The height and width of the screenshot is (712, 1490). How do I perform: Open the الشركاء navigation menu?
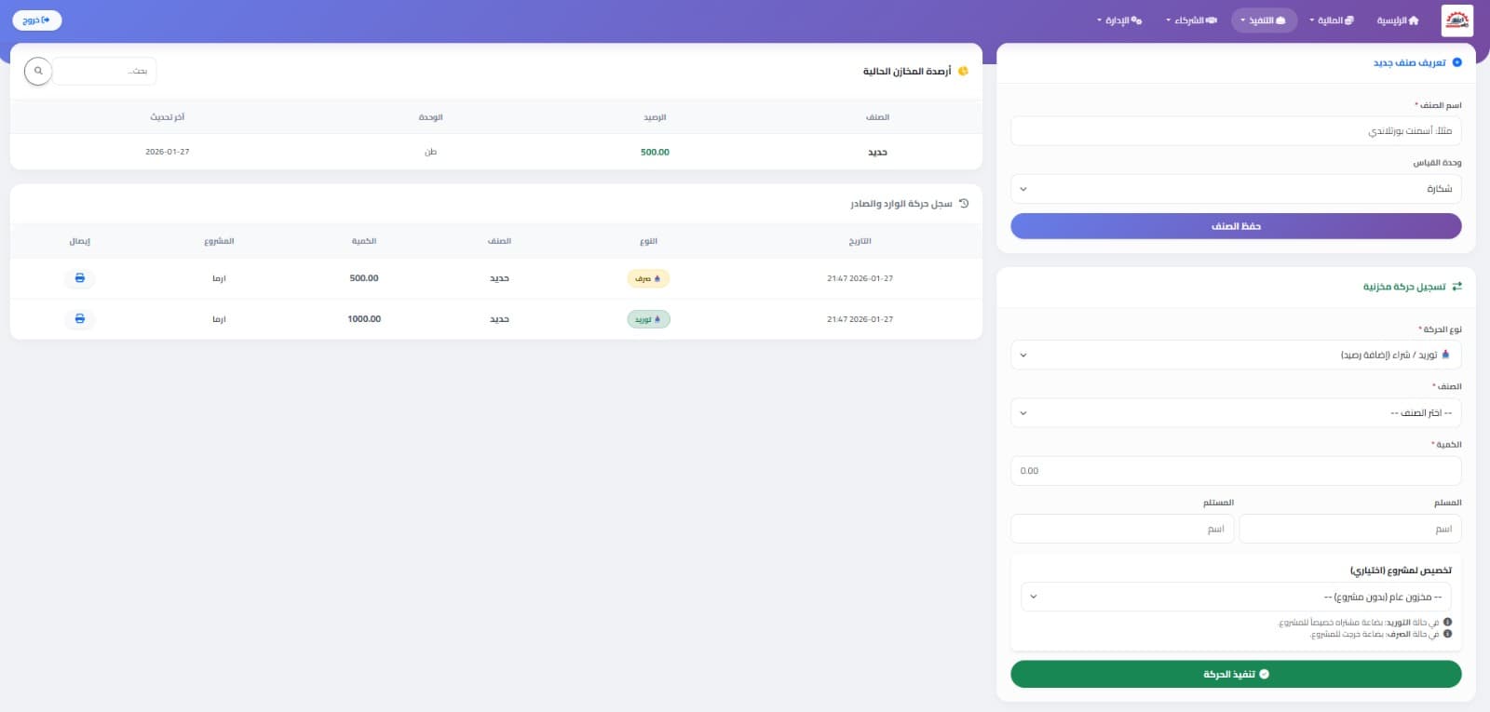(x=1192, y=20)
